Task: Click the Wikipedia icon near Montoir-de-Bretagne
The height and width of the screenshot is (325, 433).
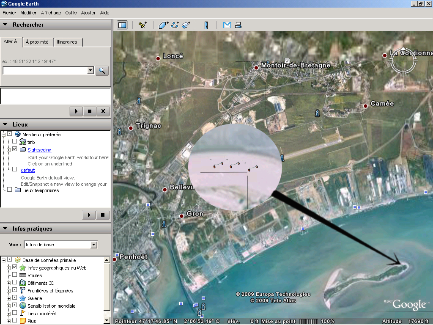Action: [287, 61]
